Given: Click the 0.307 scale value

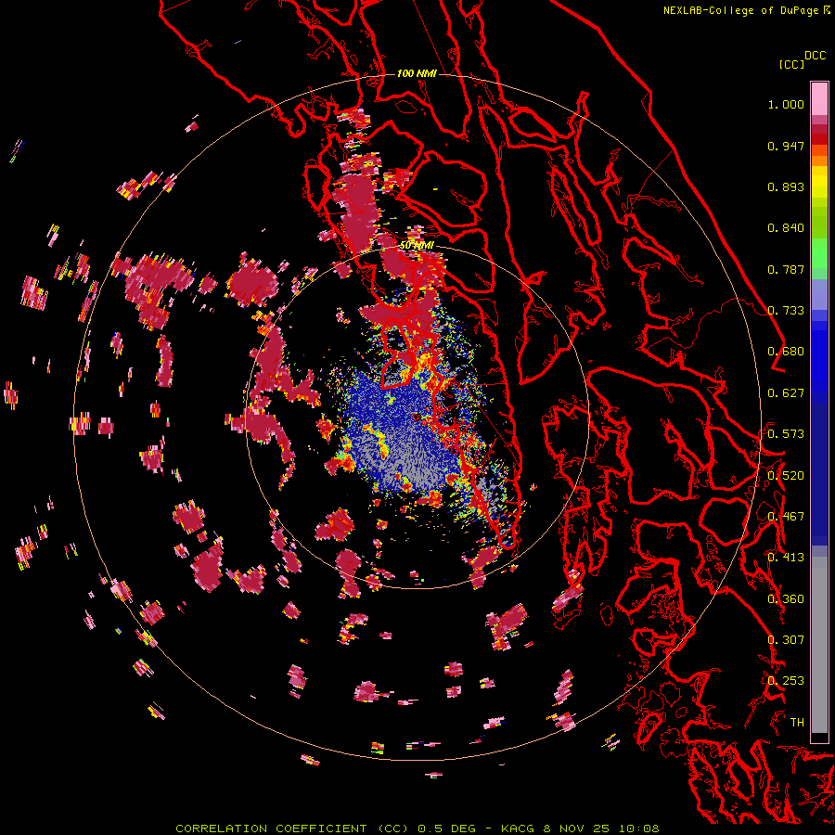Looking at the screenshot, I should (786, 639).
